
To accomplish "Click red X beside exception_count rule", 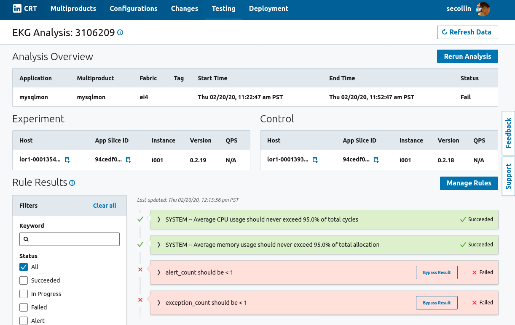I will [140, 300].
